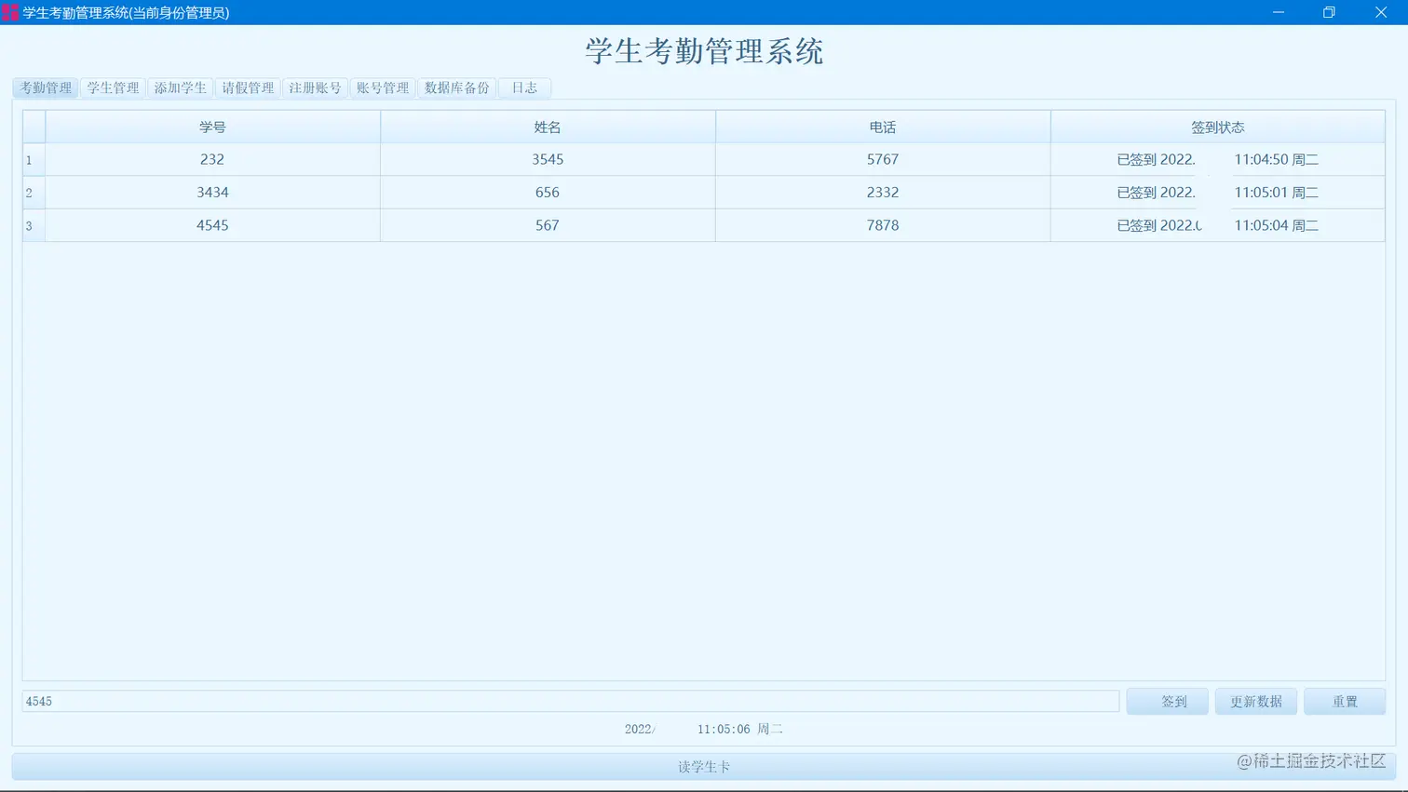Select phone cell 5767
Image resolution: width=1408 pixels, height=792 pixels.
(883, 160)
